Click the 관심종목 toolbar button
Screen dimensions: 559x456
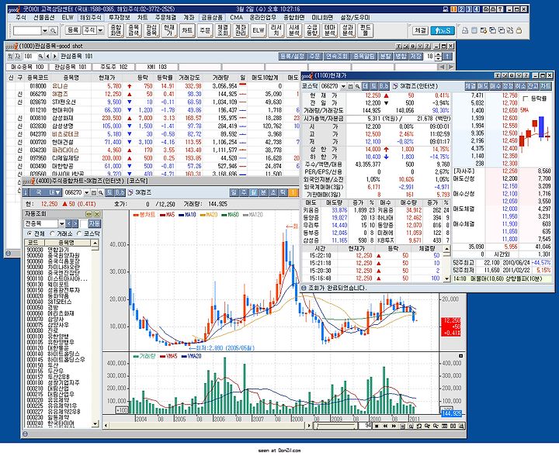click(151, 30)
